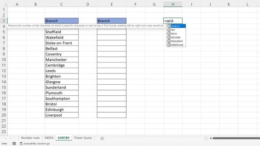This screenshot has height=146, width=260.
Task: Choose SEQUENCE function from autocomplete list
Action: 176,41
